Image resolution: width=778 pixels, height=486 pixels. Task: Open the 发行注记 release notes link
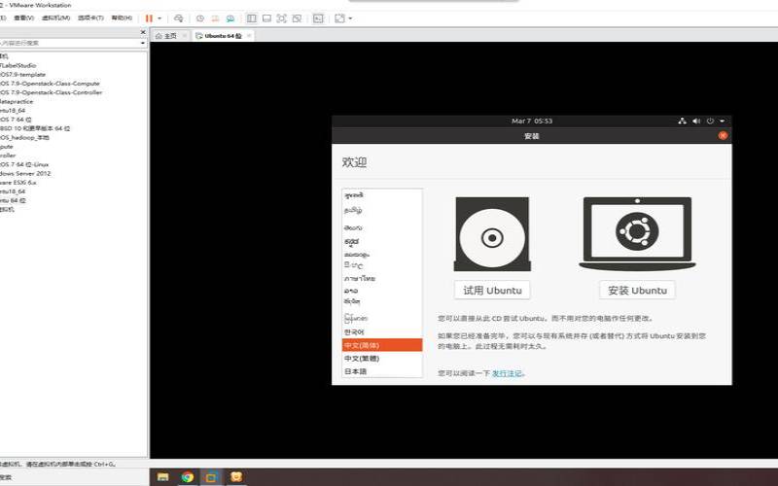pos(508,373)
